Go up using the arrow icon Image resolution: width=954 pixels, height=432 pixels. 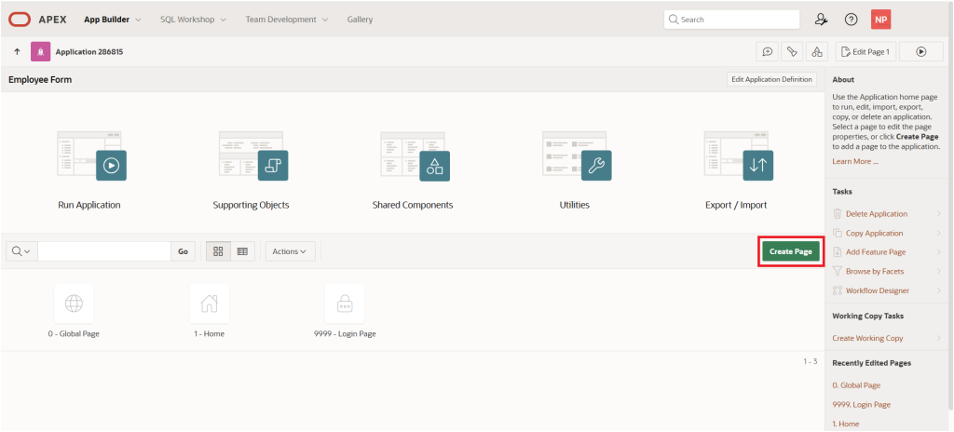pos(17,52)
